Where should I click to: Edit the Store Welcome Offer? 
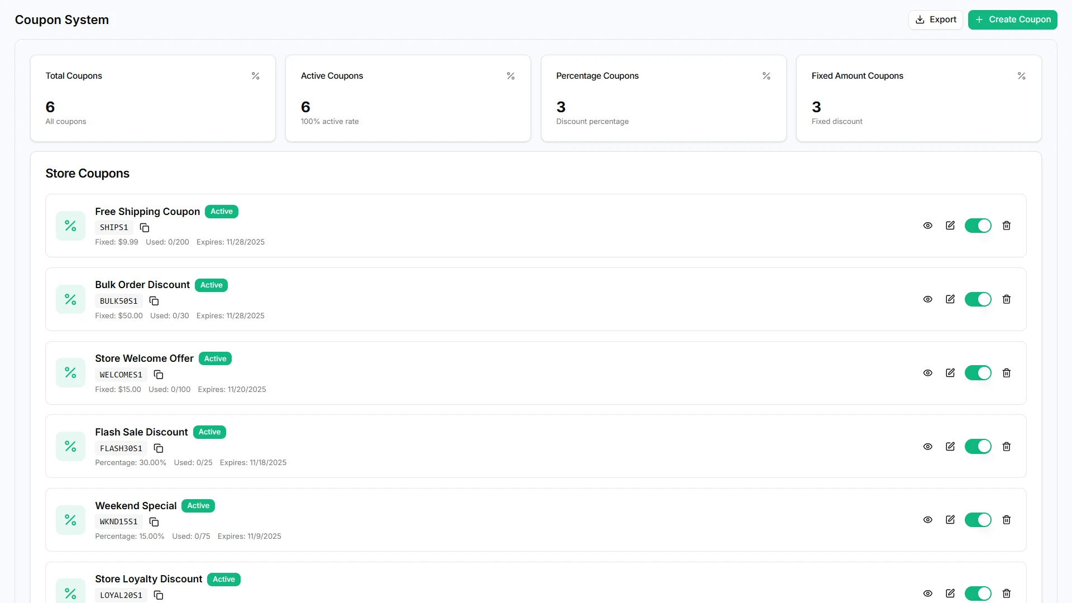pyautogui.click(x=950, y=373)
